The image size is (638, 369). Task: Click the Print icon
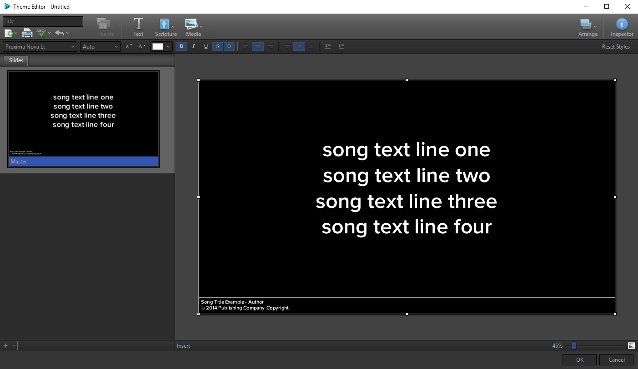[27, 33]
